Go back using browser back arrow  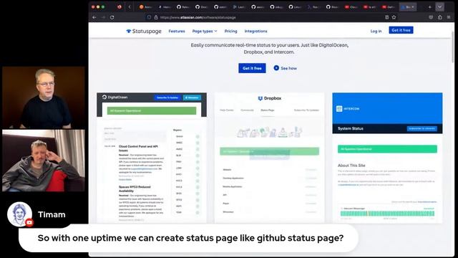tap(94, 17)
